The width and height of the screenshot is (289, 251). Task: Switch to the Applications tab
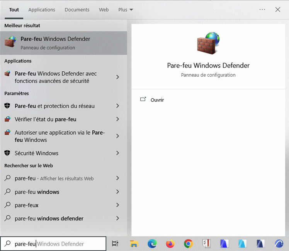pos(42,10)
